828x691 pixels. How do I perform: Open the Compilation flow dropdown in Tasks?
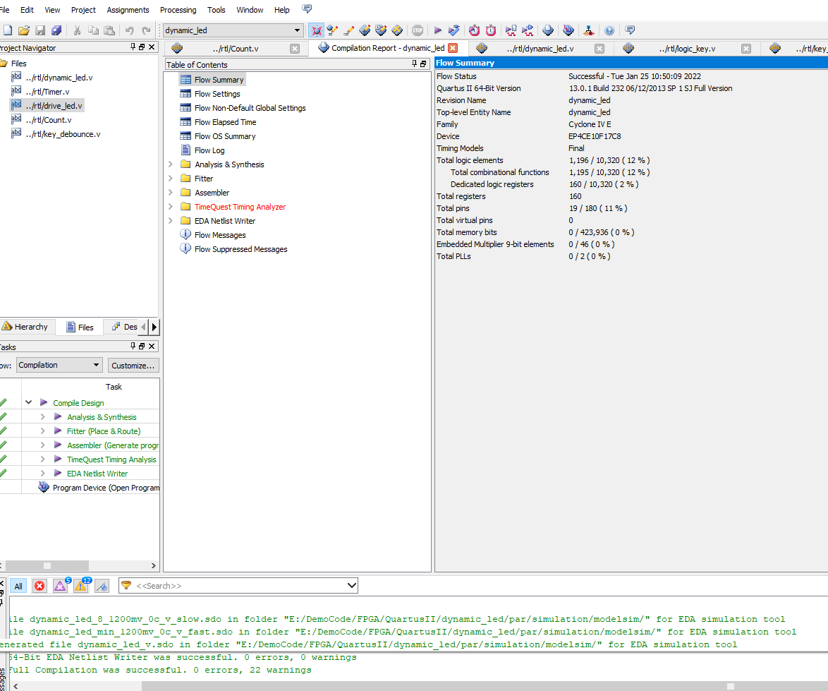[x=59, y=365]
